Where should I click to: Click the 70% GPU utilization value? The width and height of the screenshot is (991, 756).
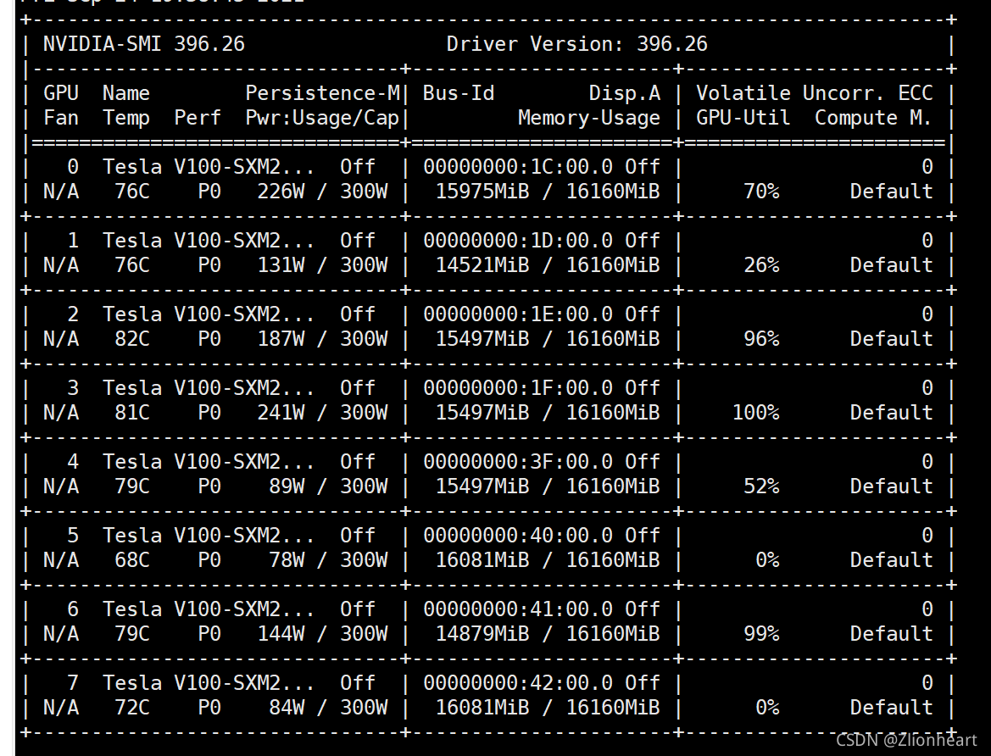click(x=761, y=192)
